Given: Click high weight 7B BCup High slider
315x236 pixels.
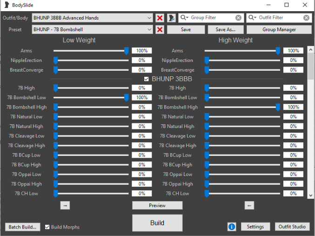Looking at the screenshot, I should point(242,165).
